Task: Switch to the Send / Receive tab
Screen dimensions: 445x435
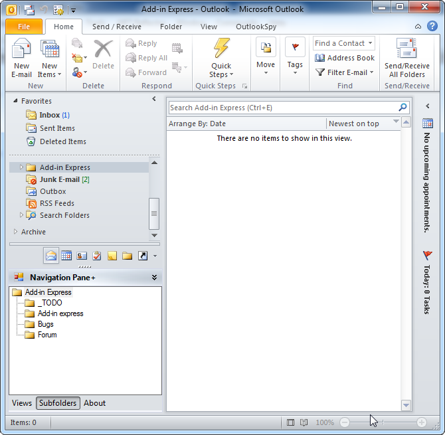Action: pos(117,27)
